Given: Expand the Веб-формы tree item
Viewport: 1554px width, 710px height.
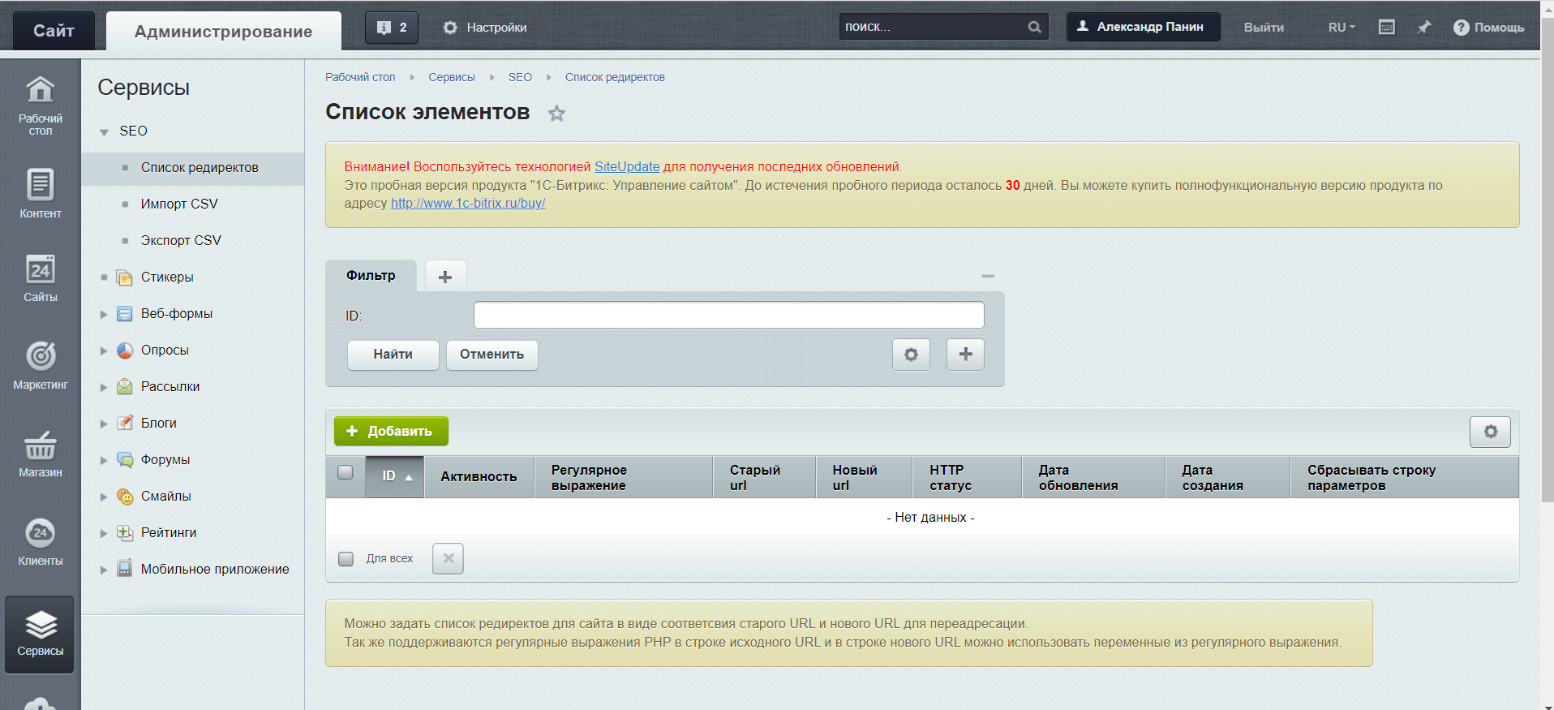Looking at the screenshot, I should pyautogui.click(x=104, y=314).
